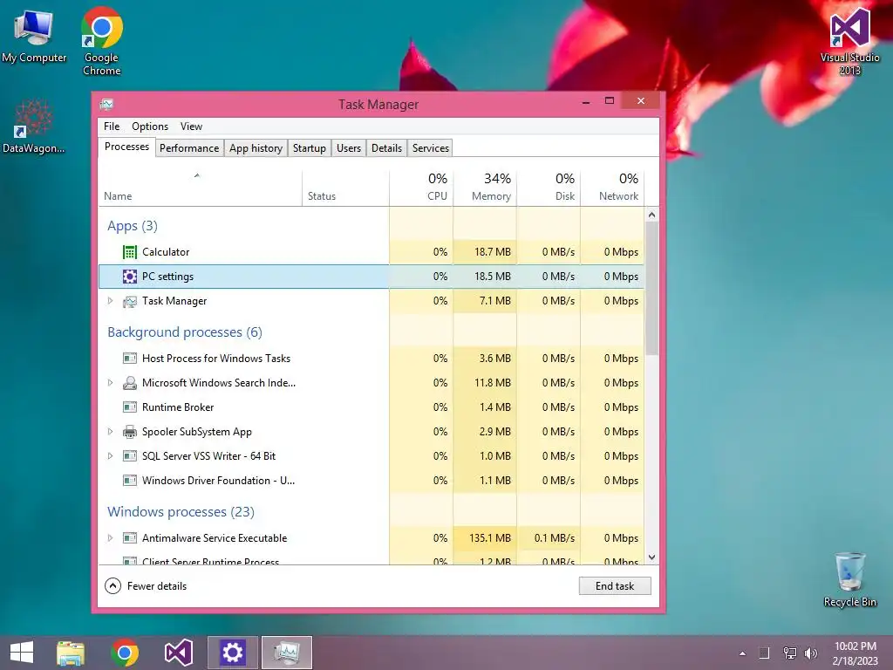Select the Google Chrome desktop shortcut

(101, 41)
